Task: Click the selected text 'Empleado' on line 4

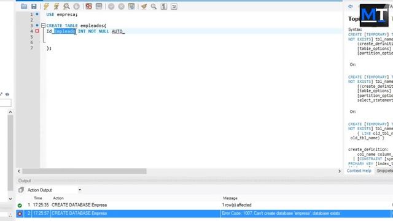Action: (x=64, y=31)
